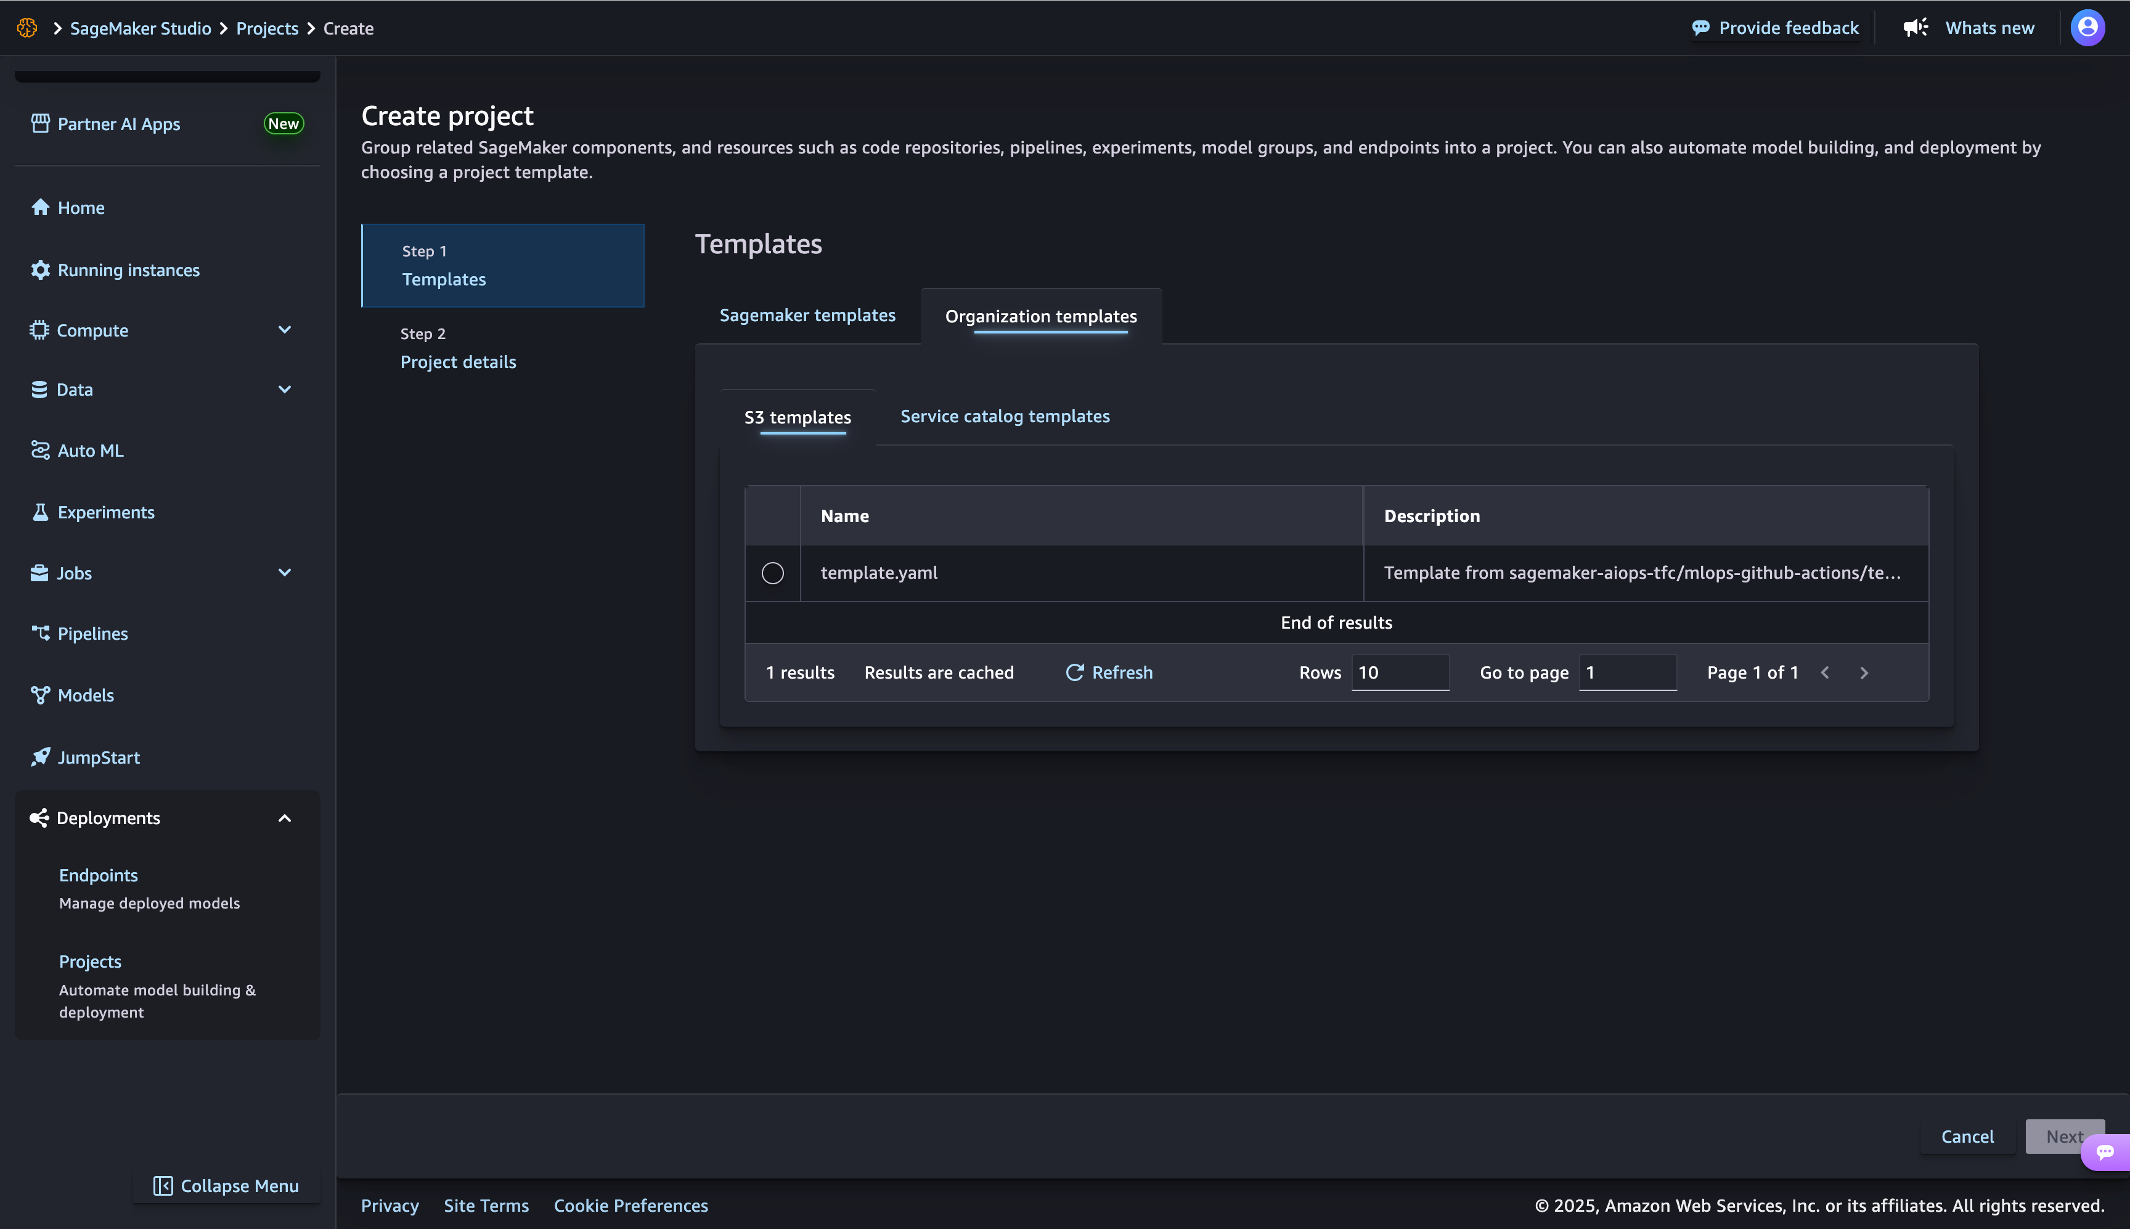
Task: Expand the Compute section chevron
Action: coord(284,330)
